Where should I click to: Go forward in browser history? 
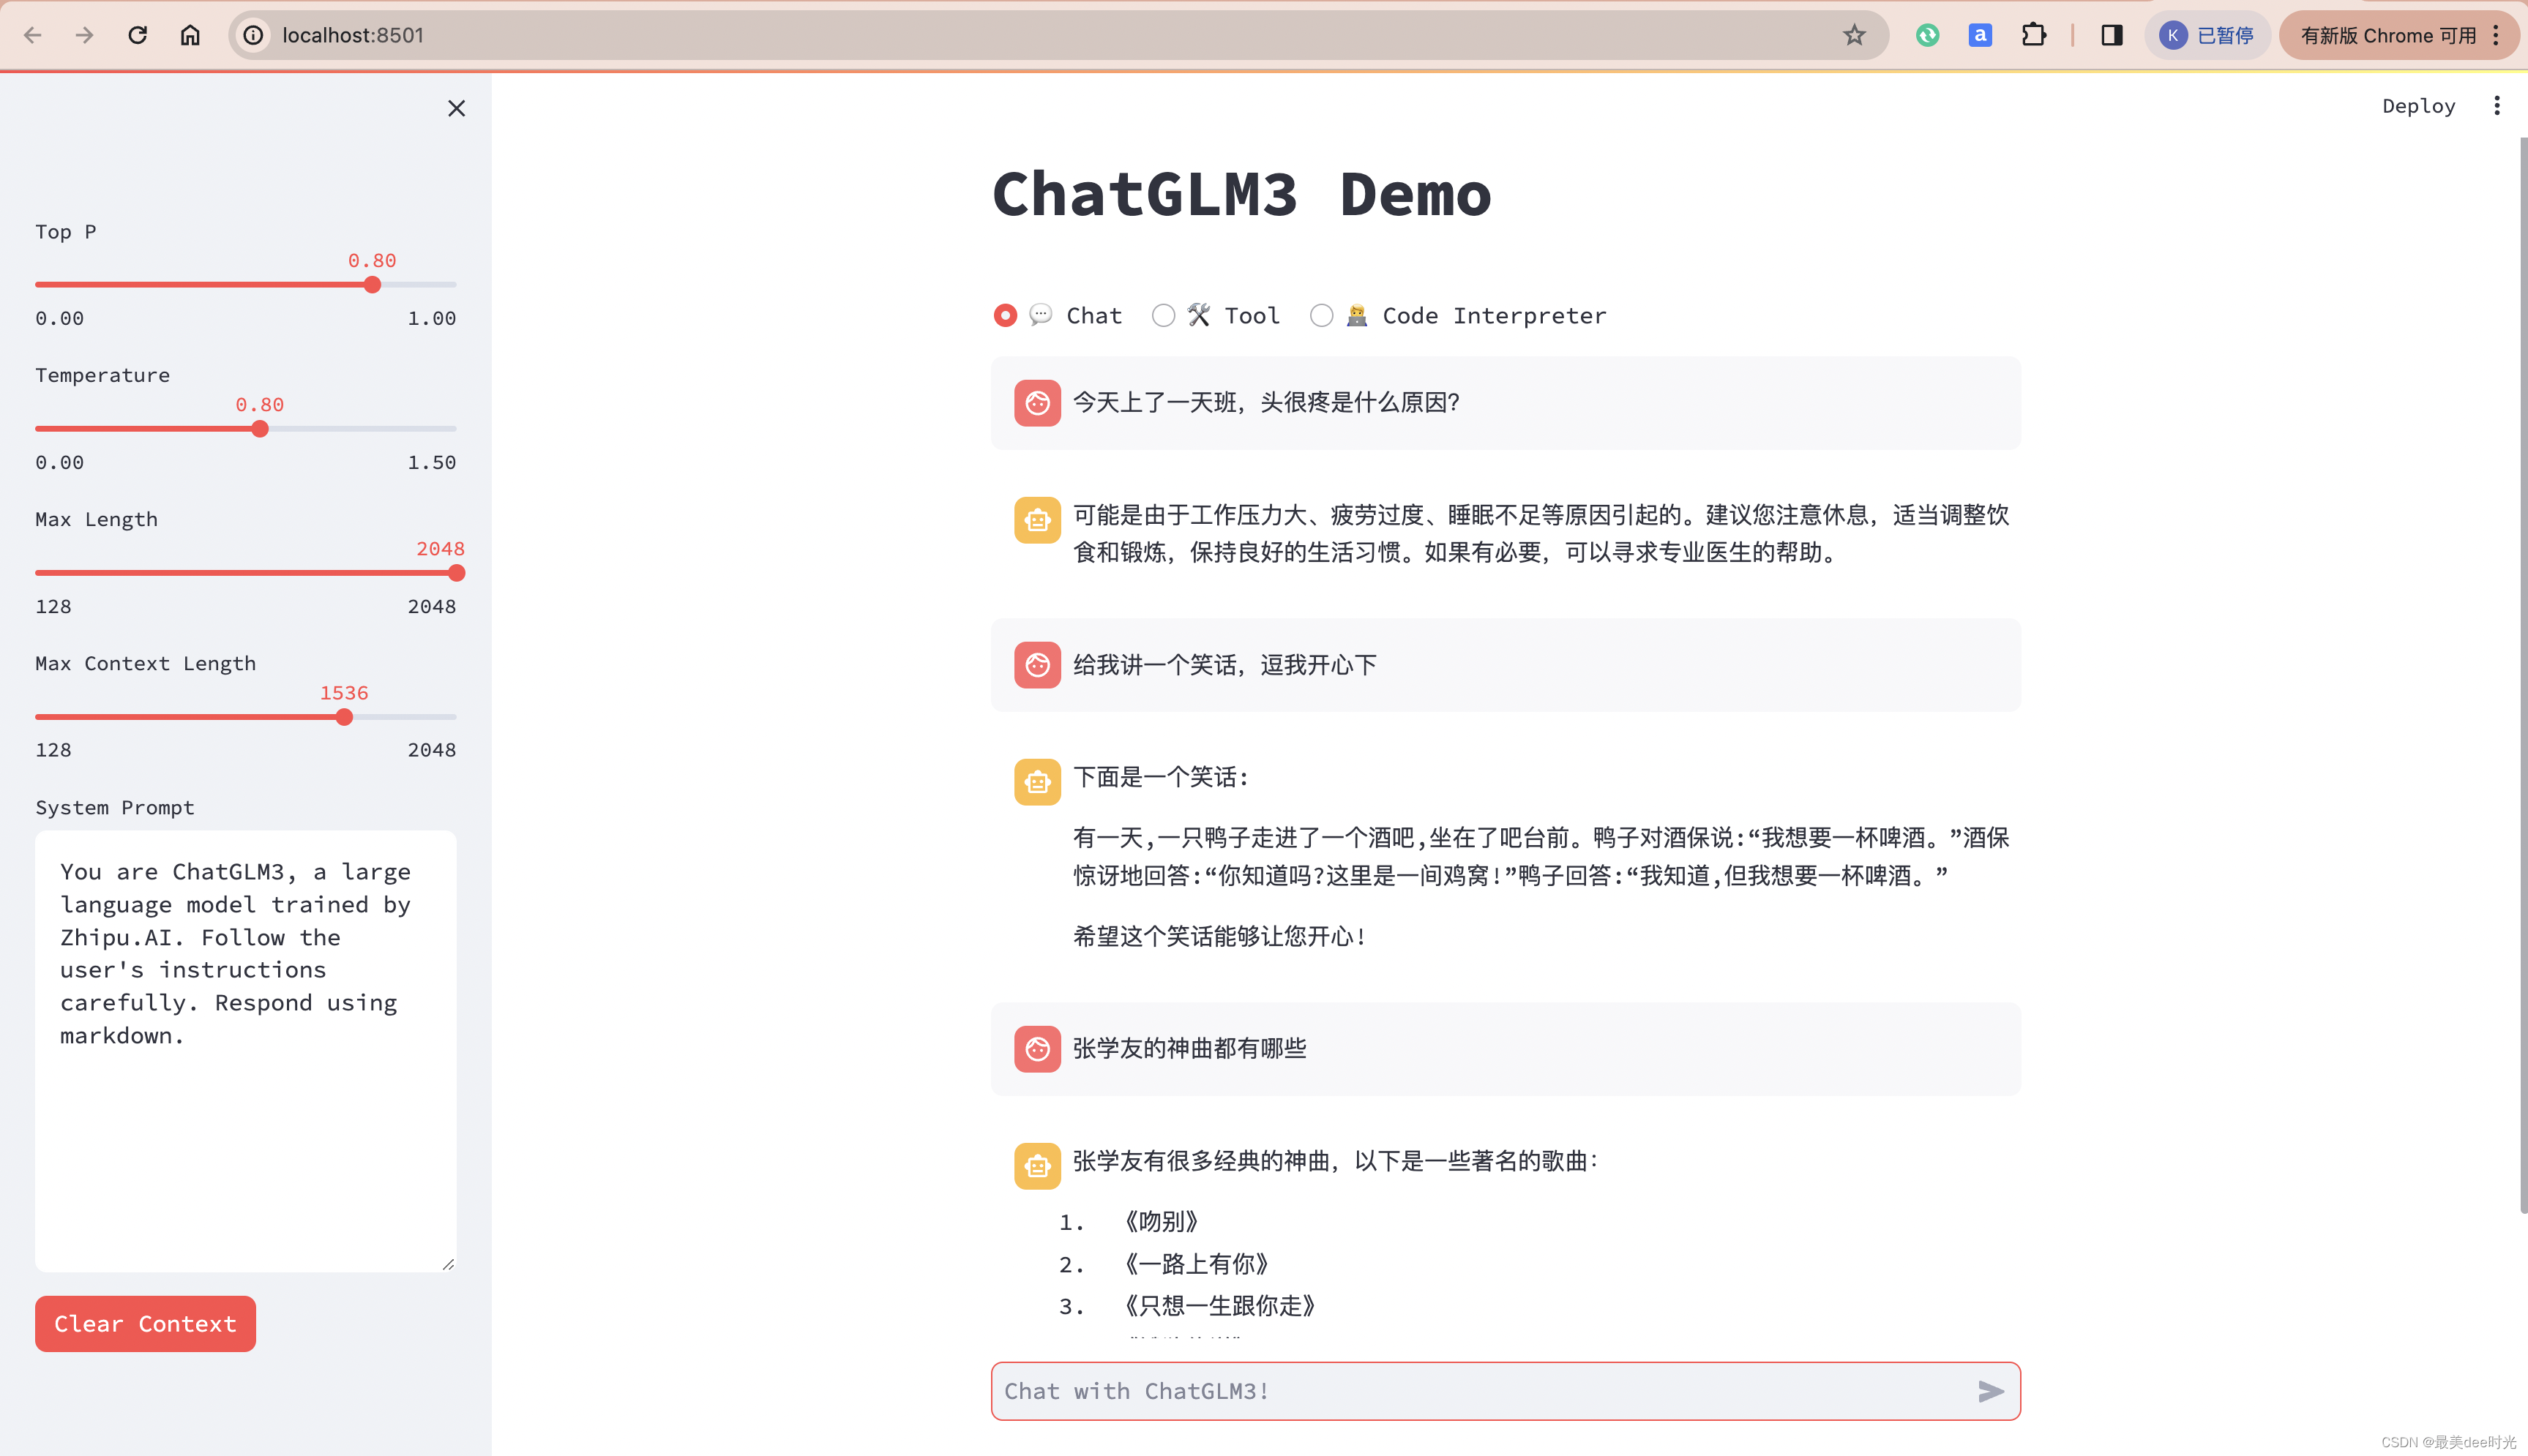point(85,35)
